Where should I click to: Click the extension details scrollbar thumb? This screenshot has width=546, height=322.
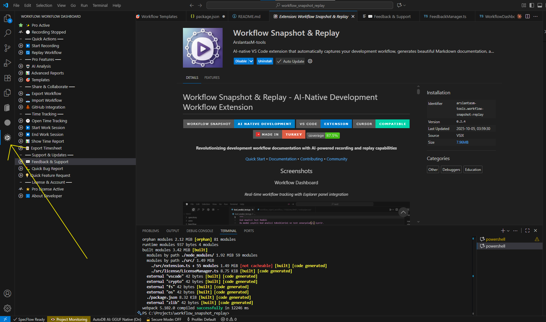418,92
